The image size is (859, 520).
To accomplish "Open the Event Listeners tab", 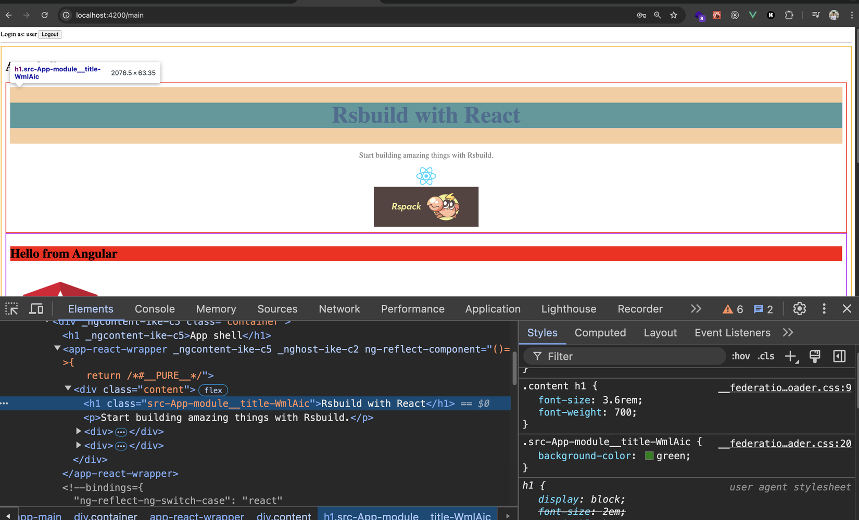I will (x=732, y=333).
